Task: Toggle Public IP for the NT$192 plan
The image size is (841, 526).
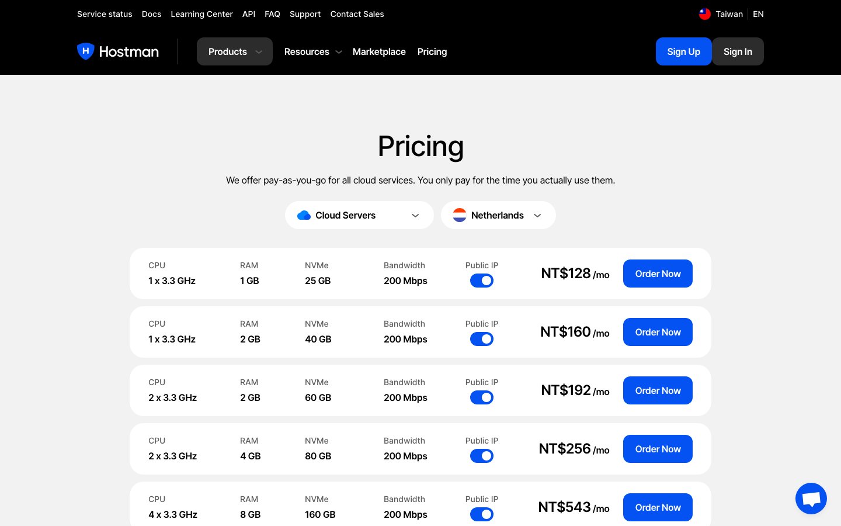Action: tap(482, 397)
